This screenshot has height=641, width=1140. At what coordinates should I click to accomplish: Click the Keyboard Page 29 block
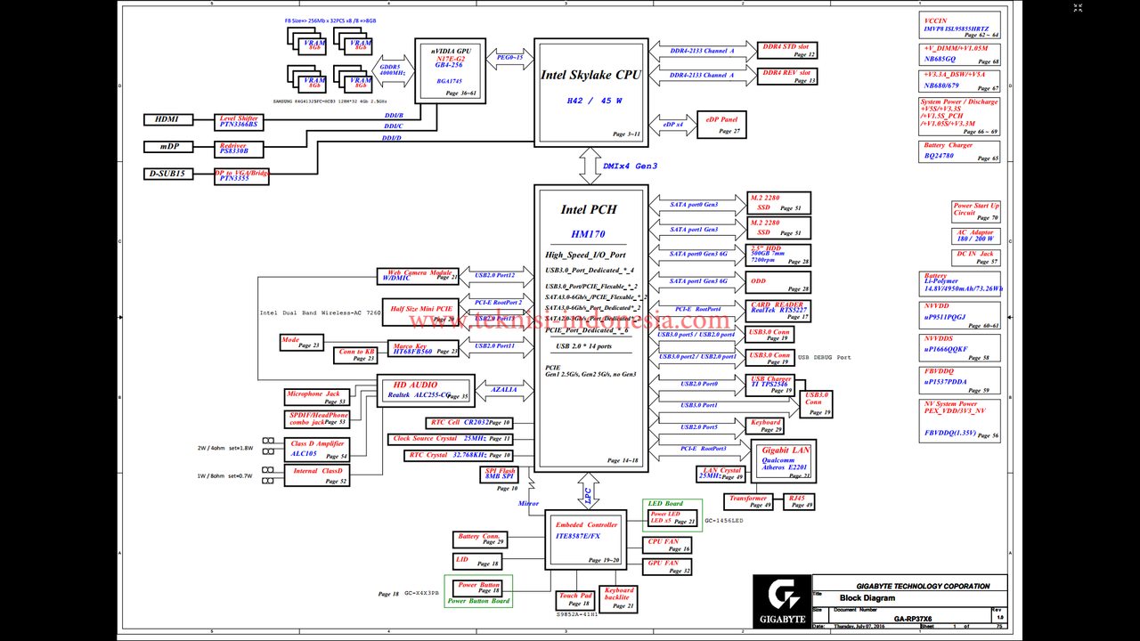(767, 426)
